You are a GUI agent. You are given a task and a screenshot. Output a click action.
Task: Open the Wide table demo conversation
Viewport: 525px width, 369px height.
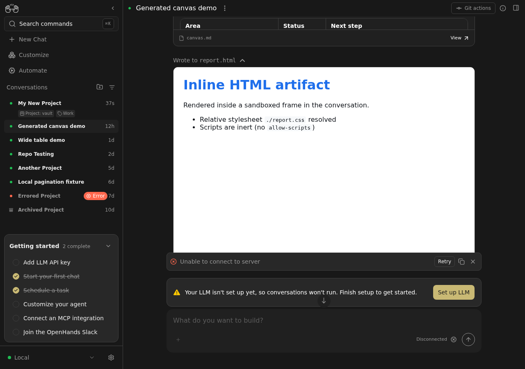pos(61,140)
